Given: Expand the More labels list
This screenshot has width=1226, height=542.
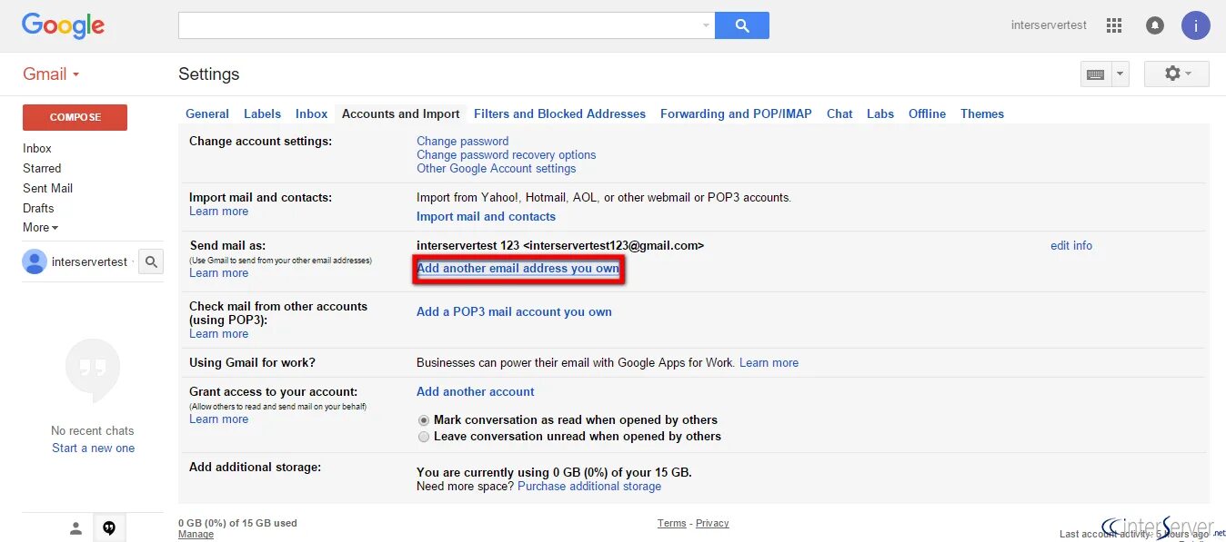Looking at the screenshot, I should tap(40, 227).
